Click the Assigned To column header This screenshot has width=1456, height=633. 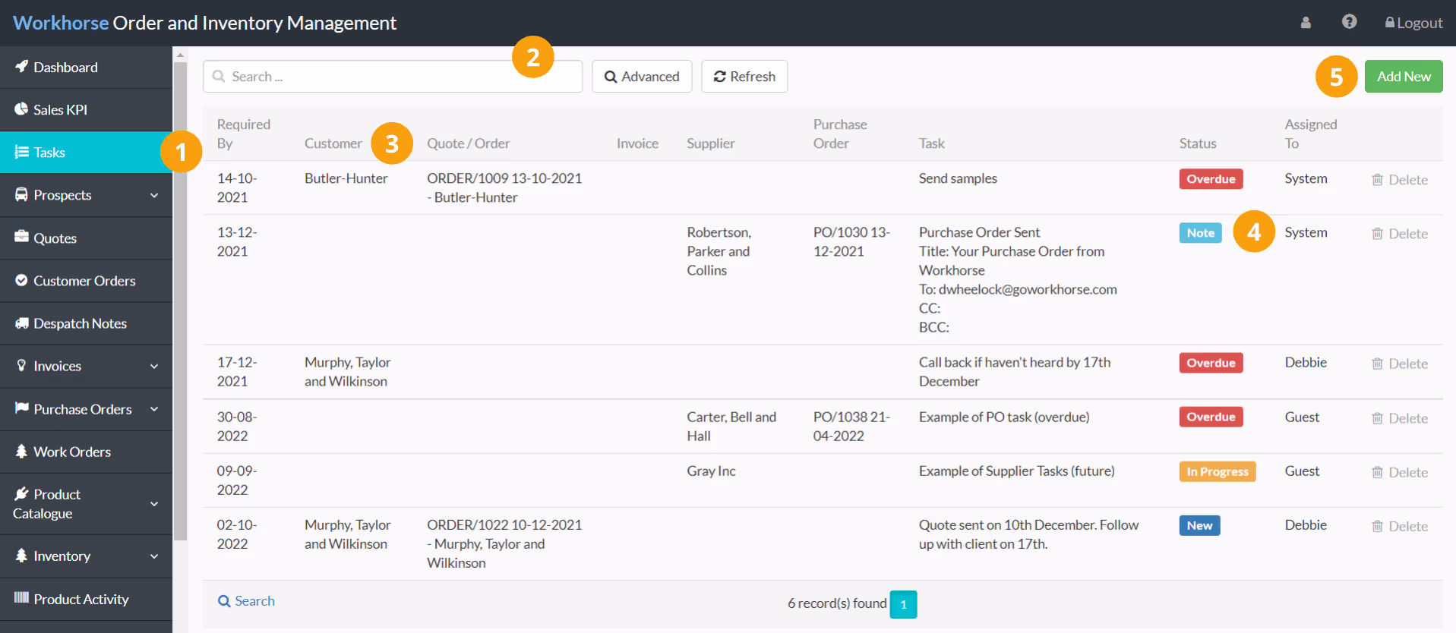[1310, 134]
